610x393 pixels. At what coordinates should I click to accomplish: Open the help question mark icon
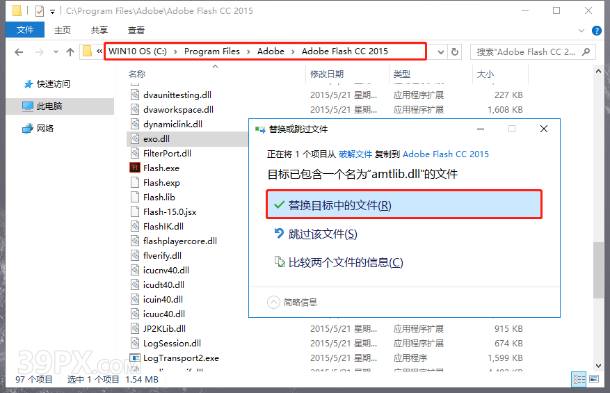point(596,31)
